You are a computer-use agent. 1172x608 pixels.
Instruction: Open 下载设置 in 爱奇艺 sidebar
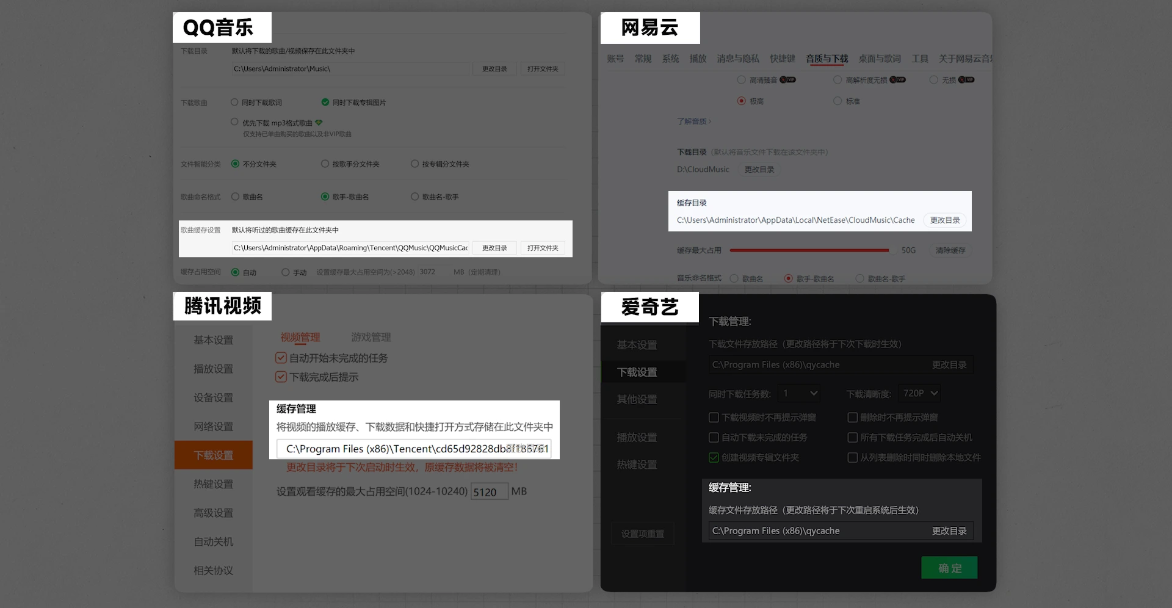click(x=644, y=372)
